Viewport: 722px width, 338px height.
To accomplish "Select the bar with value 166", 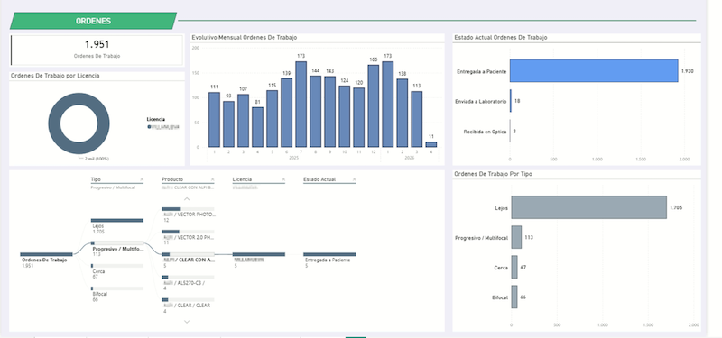I will pyautogui.click(x=373, y=105).
